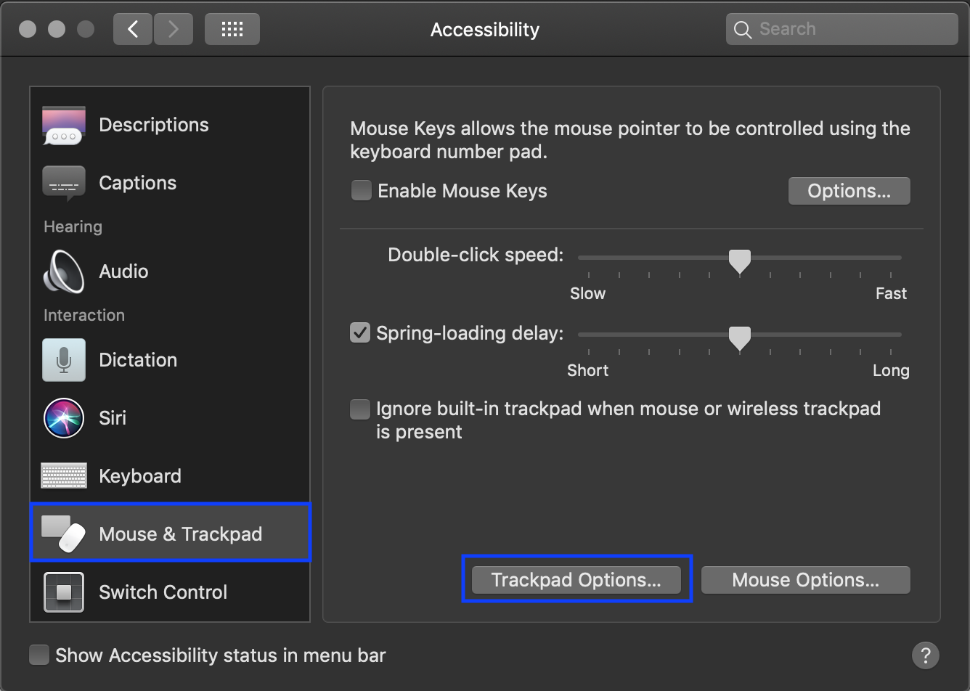Image resolution: width=970 pixels, height=691 pixels.
Task: Open the Keyboard icon in sidebar
Action: (64, 476)
